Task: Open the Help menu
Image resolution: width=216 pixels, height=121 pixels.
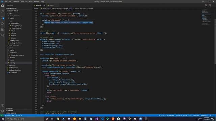Action: pyautogui.click(x=43, y=2)
